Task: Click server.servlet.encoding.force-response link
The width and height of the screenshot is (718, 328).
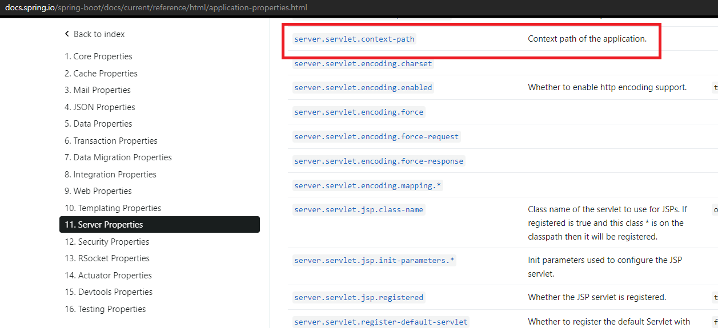Action: (x=379, y=161)
